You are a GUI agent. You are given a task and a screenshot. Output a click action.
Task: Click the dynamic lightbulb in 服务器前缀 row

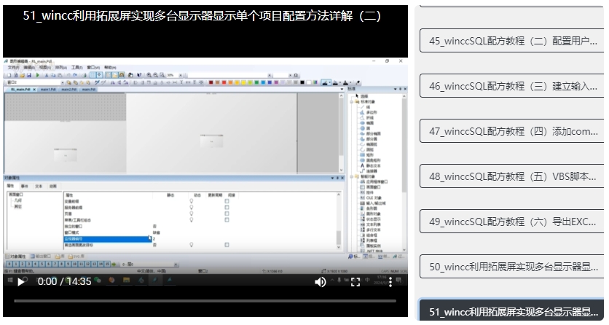(191, 208)
